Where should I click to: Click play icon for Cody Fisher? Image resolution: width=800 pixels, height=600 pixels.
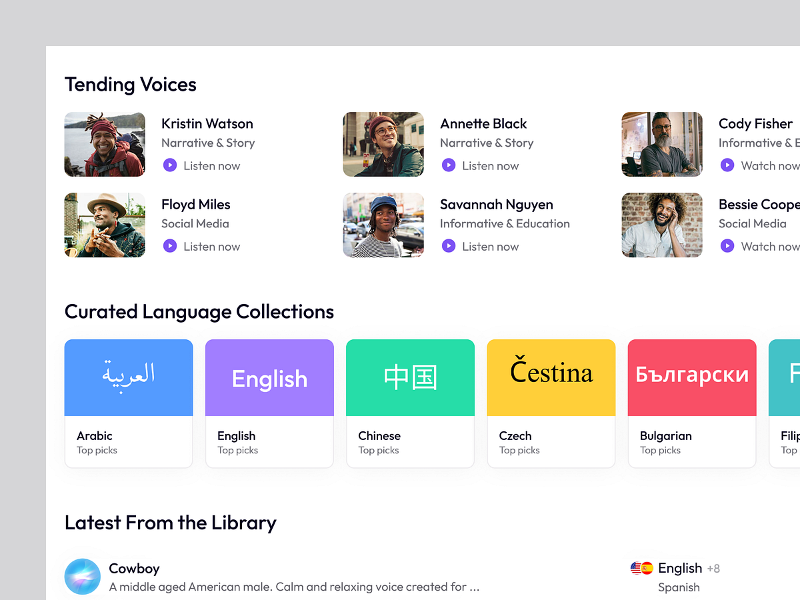point(727,165)
